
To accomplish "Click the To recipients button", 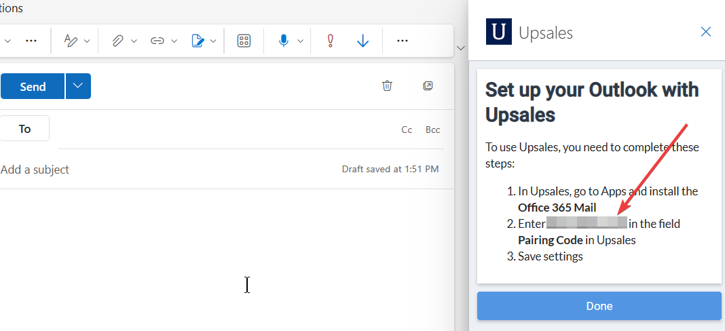I will (x=24, y=128).
